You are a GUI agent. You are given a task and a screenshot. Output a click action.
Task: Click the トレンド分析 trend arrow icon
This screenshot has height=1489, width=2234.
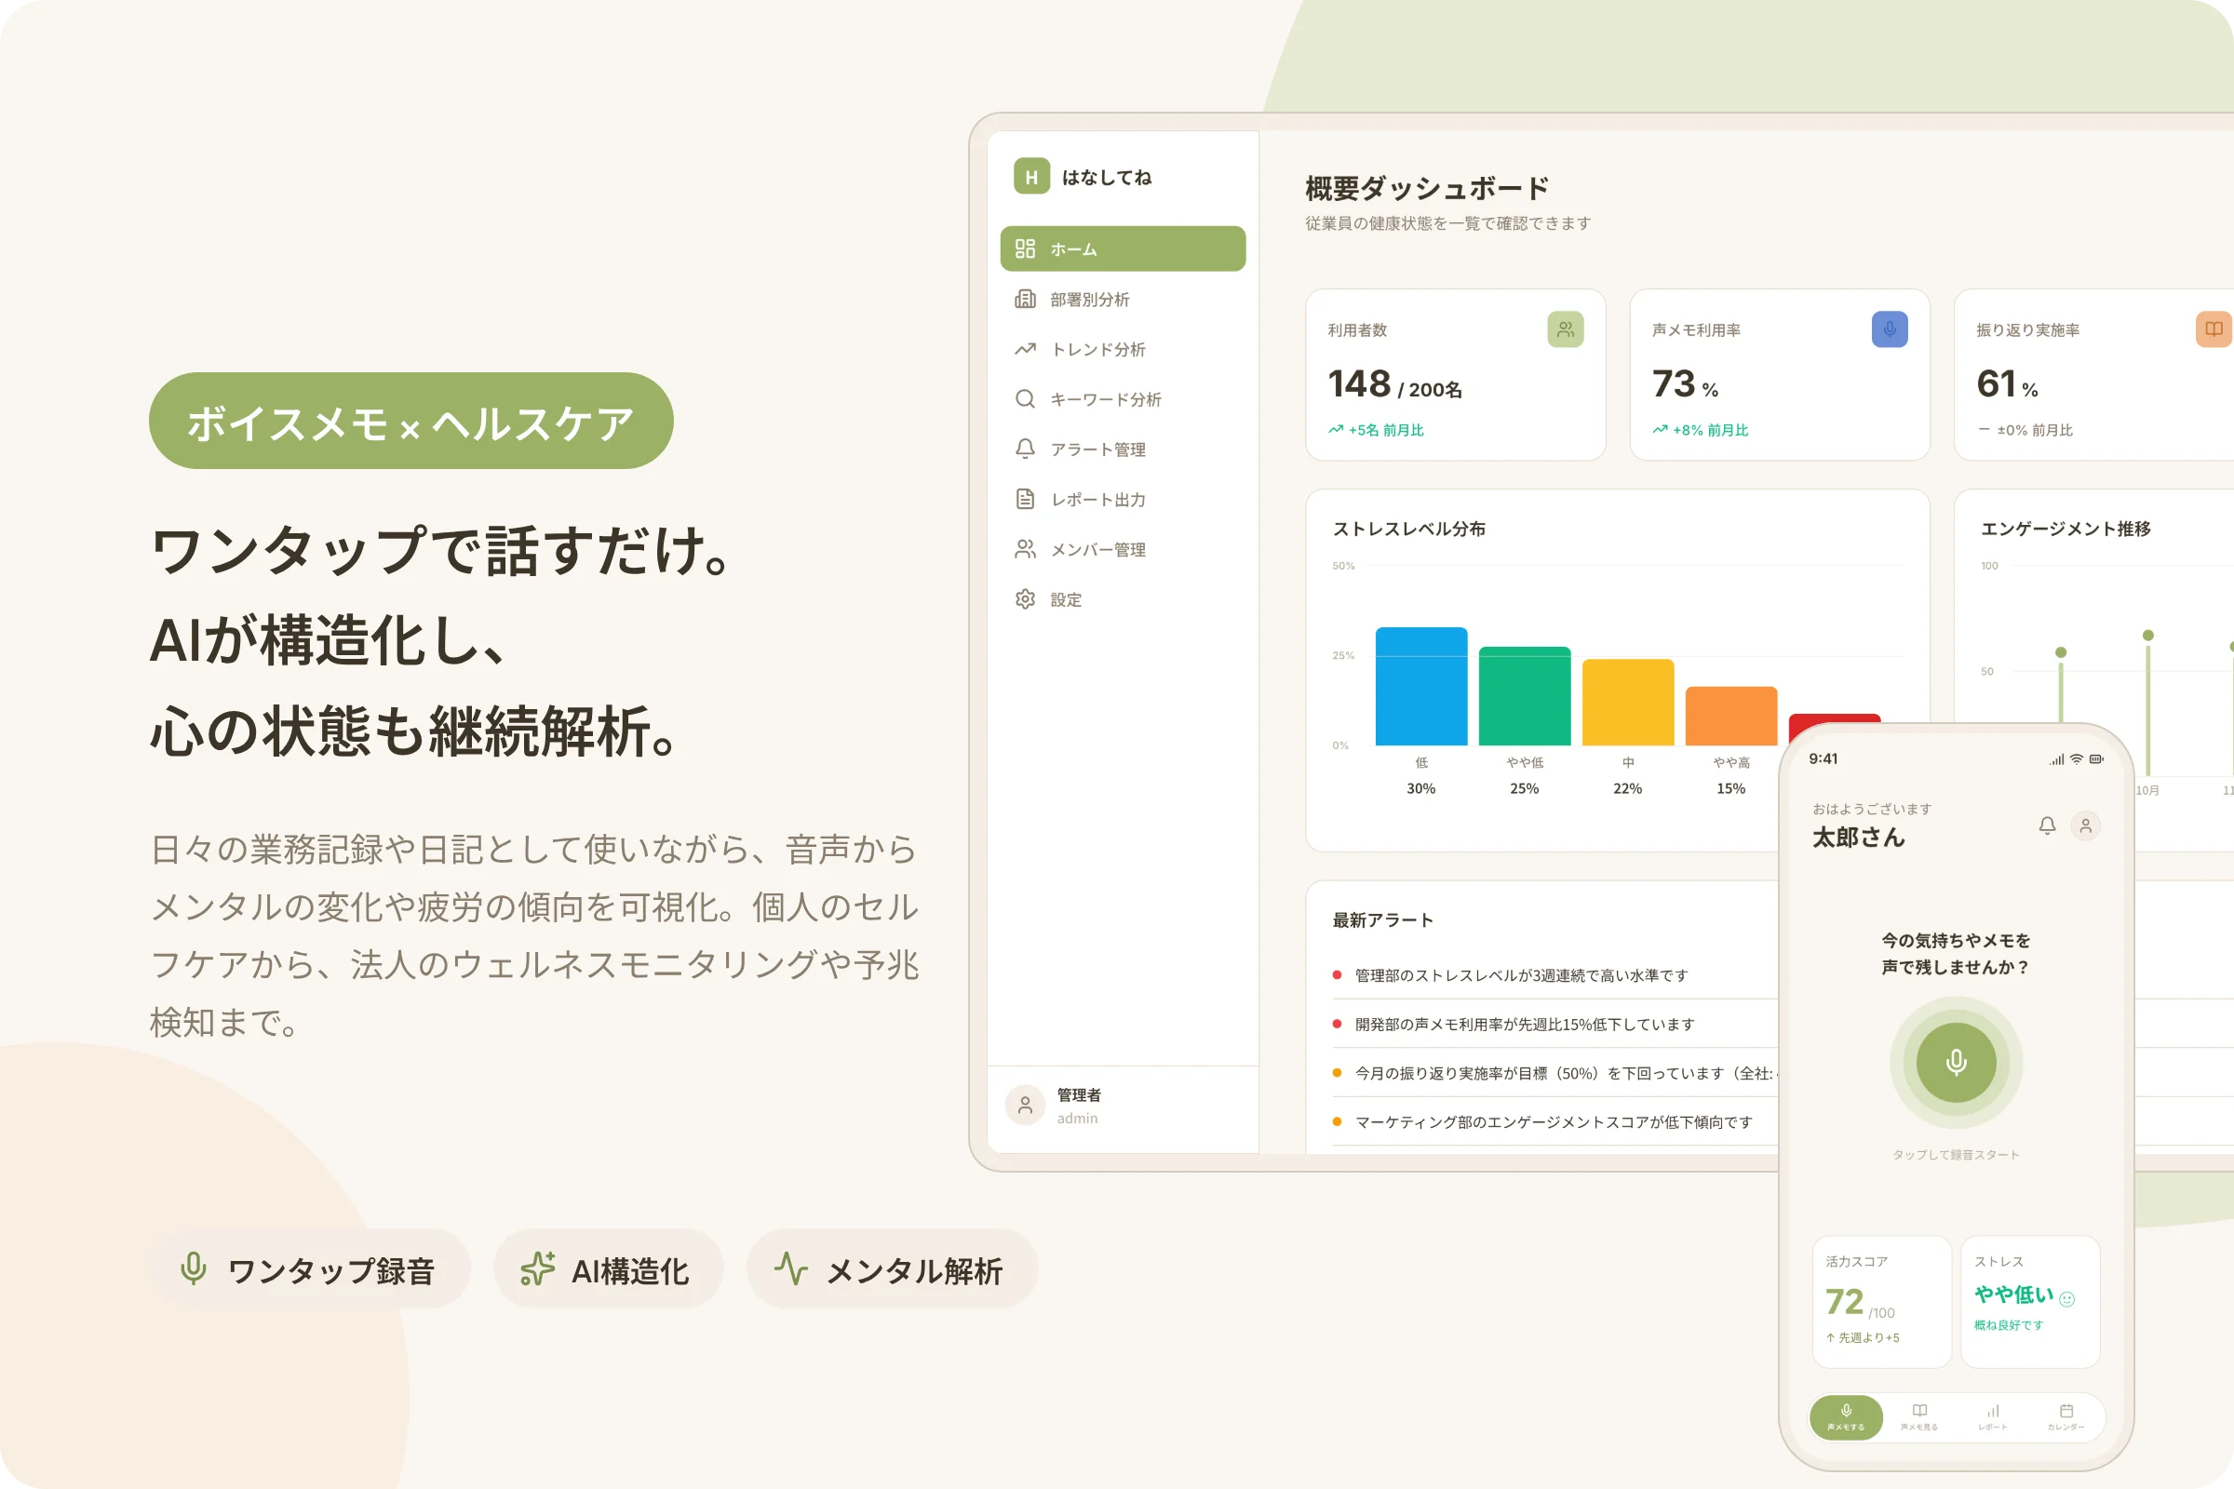pos(1025,350)
